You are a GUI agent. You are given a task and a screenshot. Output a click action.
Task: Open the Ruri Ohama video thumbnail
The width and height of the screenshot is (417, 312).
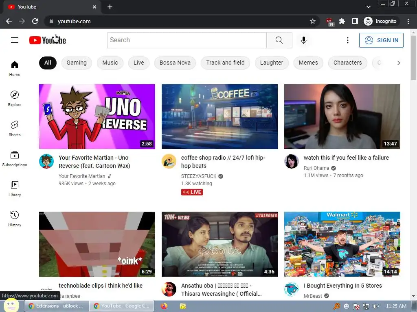(342, 117)
